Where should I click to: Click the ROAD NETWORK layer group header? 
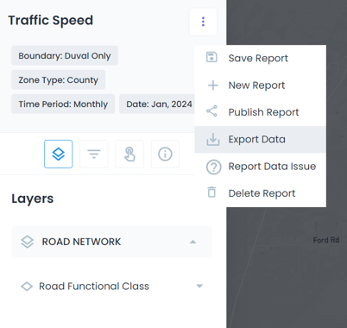point(111,242)
